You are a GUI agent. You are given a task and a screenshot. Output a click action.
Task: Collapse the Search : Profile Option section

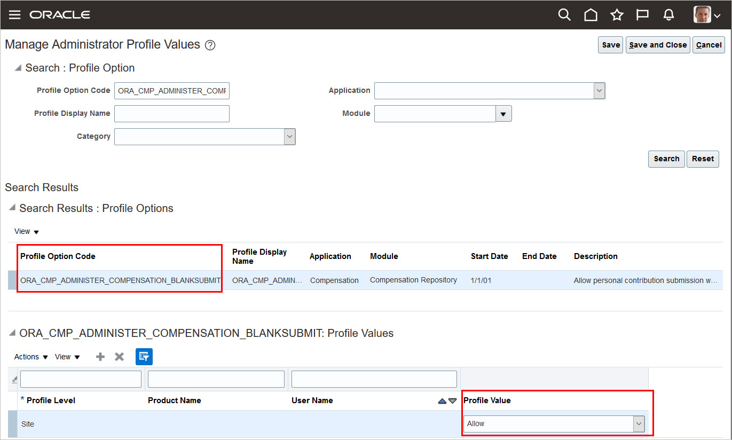tap(18, 68)
